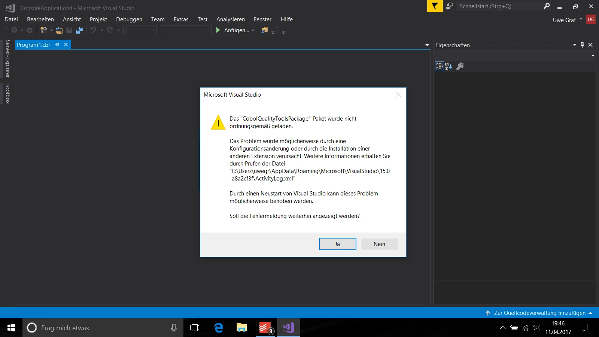Click the New Project toolbar icon
599x337 pixels.
(x=44, y=30)
